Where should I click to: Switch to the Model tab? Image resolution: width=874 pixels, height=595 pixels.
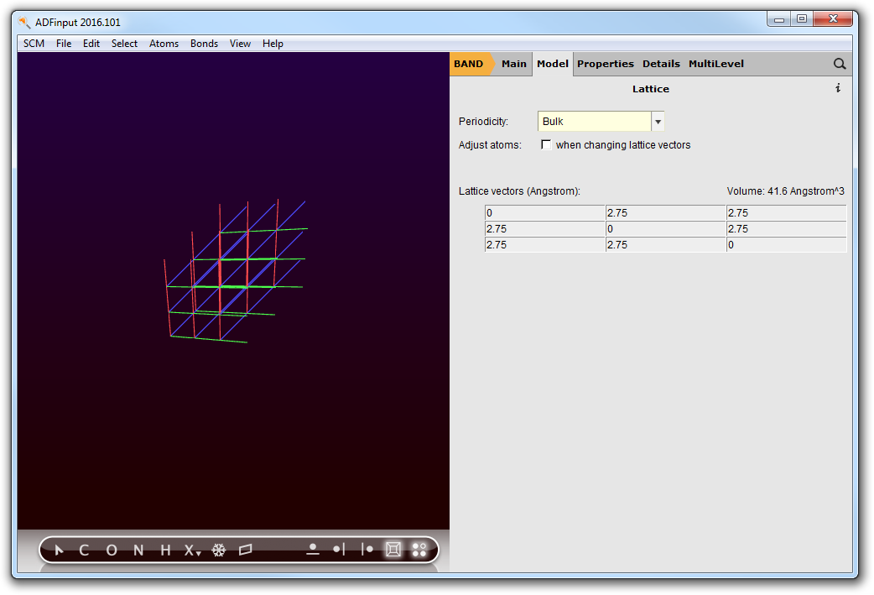[x=553, y=64]
